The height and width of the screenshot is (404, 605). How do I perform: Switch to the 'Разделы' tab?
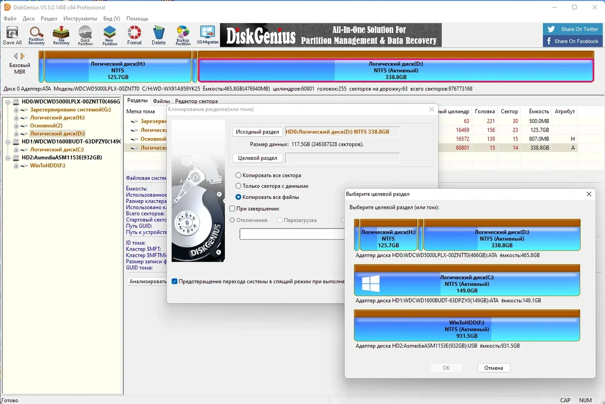coord(137,101)
